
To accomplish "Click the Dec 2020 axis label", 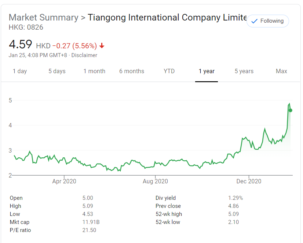I will 249,181.
